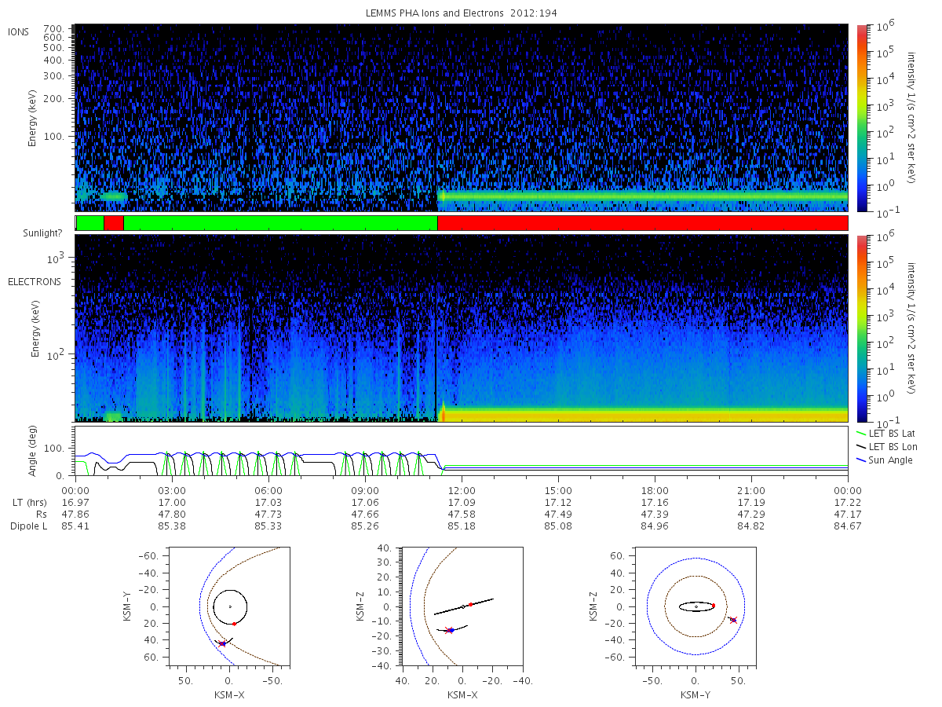Click the spacecraft marker in the KSM-X/KSM-Z plot
Screen dimensions: 942x707
point(451,630)
